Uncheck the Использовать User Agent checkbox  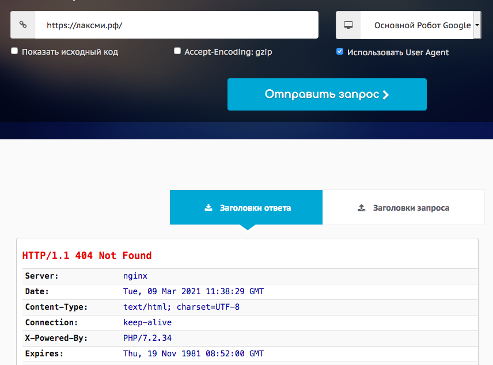pos(340,52)
